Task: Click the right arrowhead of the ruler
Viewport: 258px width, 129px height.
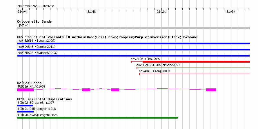Action: click(249, 9)
